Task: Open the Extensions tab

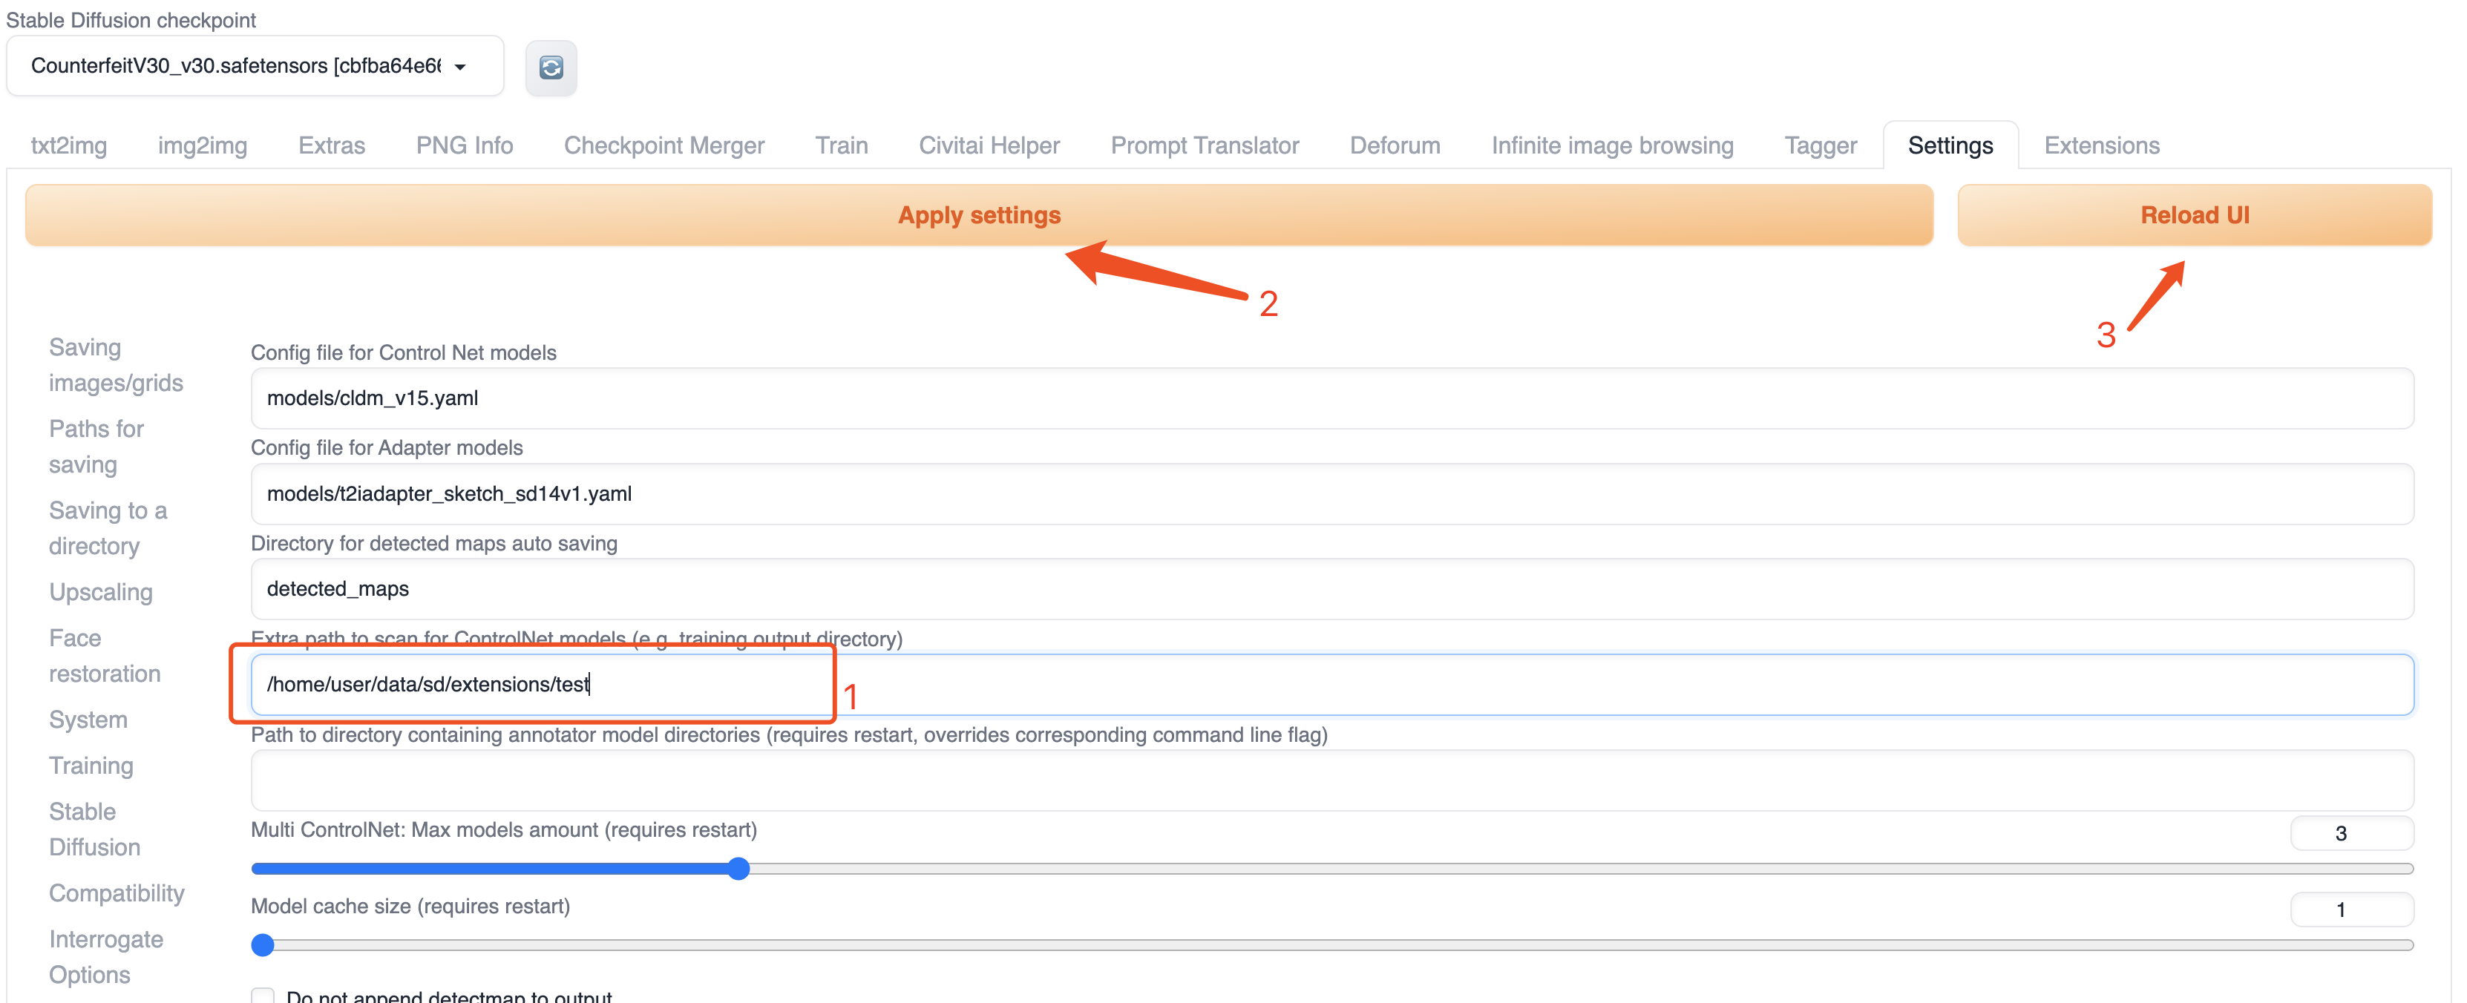Action: click(2101, 145)
